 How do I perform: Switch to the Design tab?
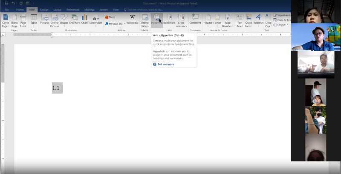44,9
